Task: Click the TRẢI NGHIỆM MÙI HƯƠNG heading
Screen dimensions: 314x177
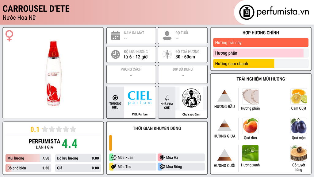Action: [261, 79]
